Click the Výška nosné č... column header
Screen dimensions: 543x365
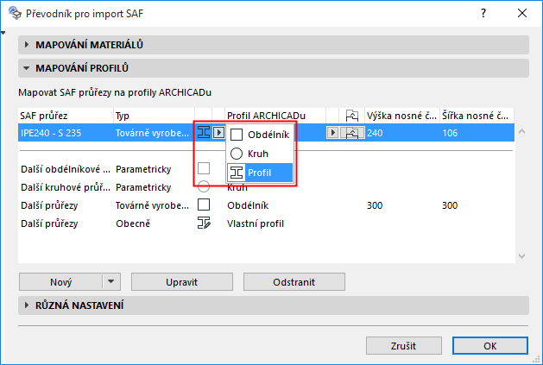point(402,116)
